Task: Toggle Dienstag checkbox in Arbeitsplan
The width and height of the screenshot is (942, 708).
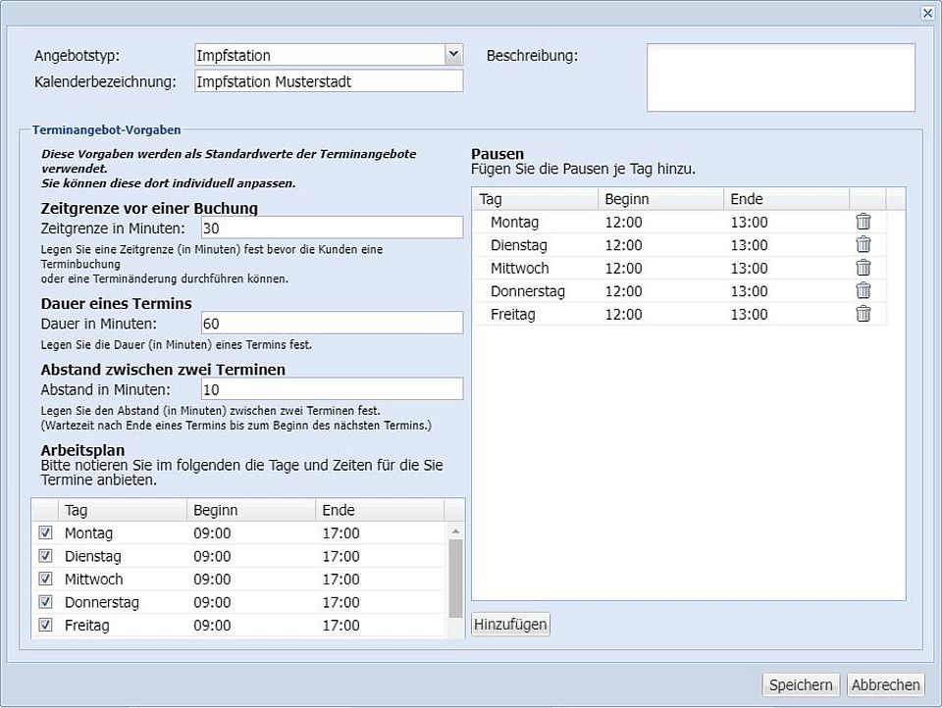Action: click(45, 556)
